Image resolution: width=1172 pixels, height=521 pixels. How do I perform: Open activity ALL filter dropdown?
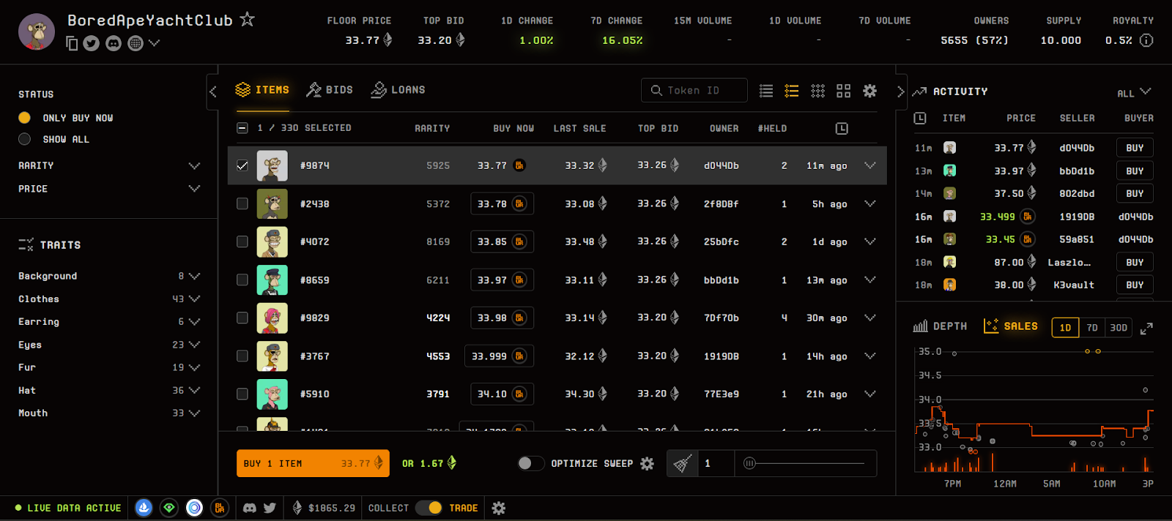click(x=1135, y=92)
